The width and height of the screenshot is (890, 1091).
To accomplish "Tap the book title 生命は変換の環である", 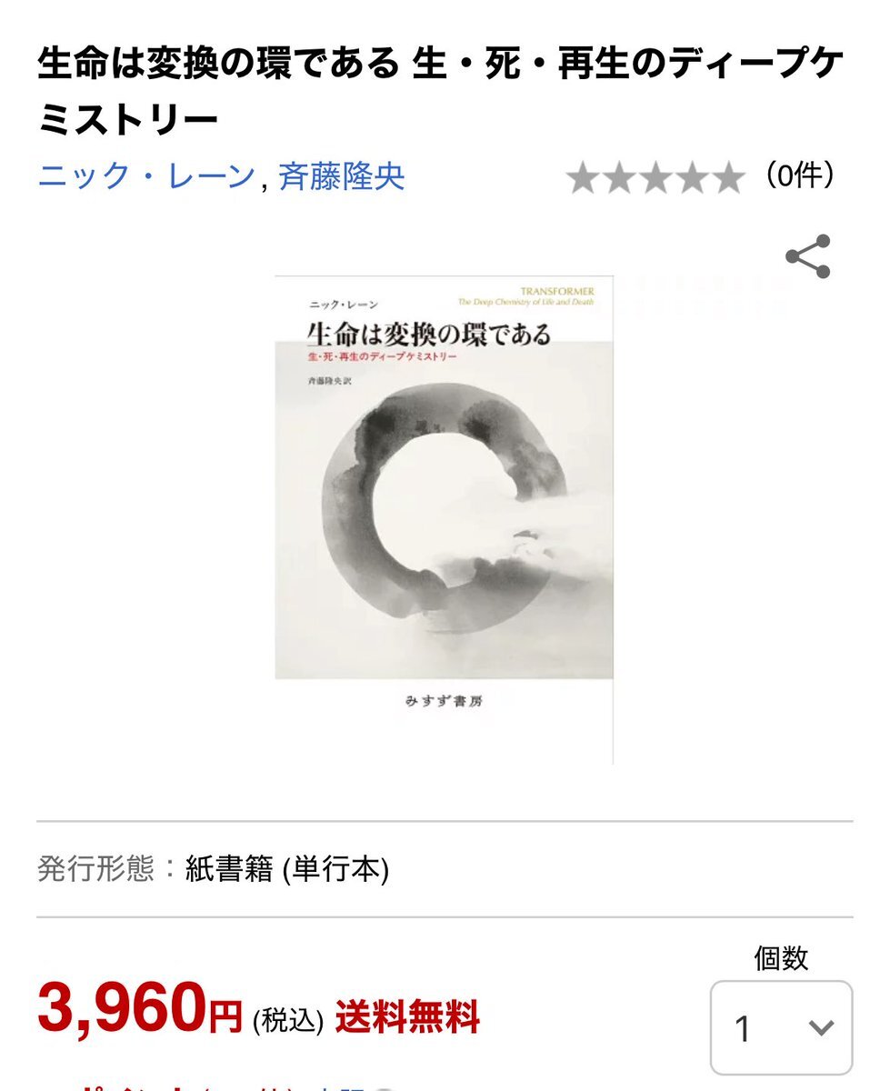I will [x=218, y=64].
